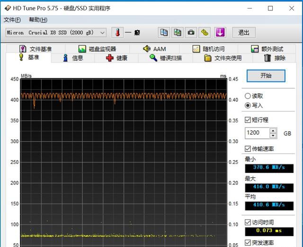
Task: Click the 410.6 MB/s average value
Action: pos(269,206)
